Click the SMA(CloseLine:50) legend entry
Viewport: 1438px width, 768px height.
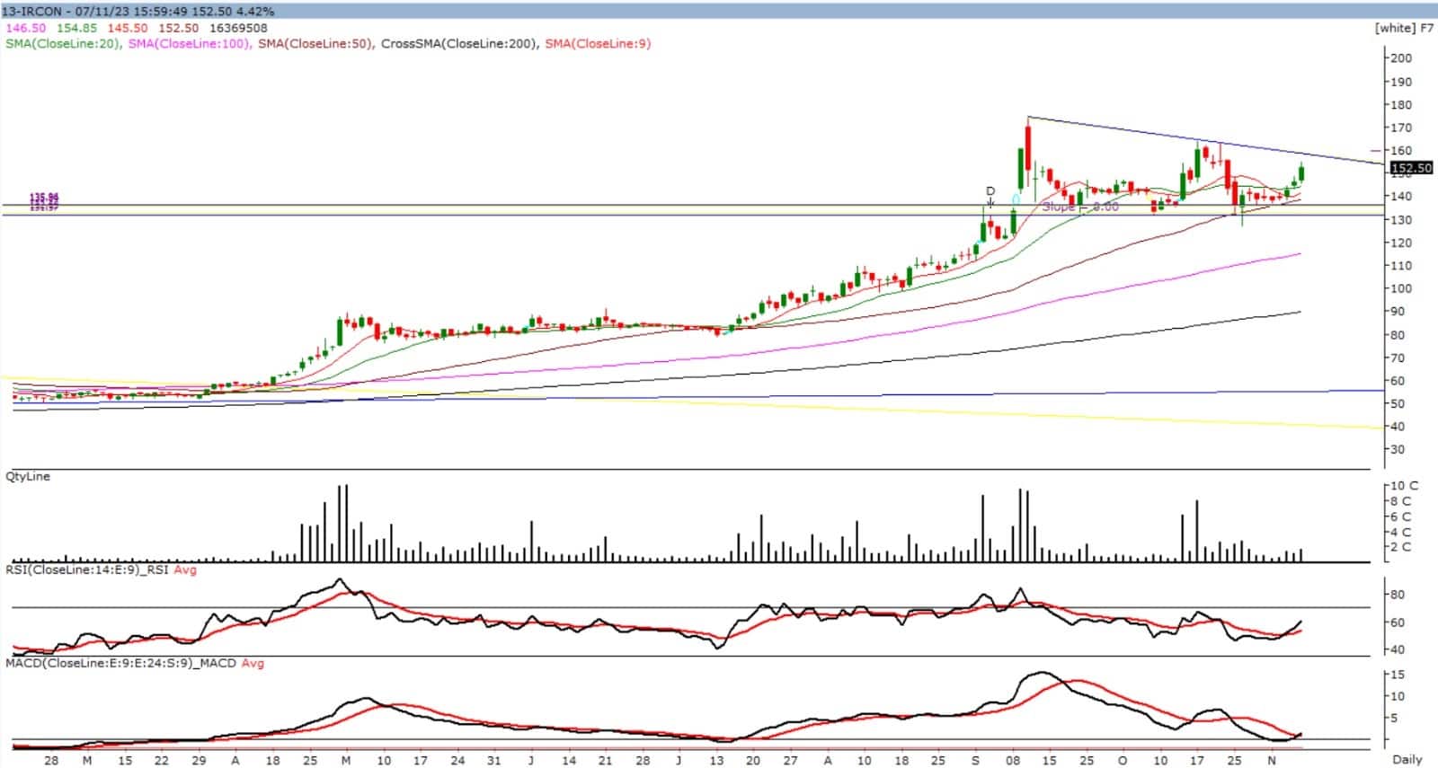coord(315,43)
